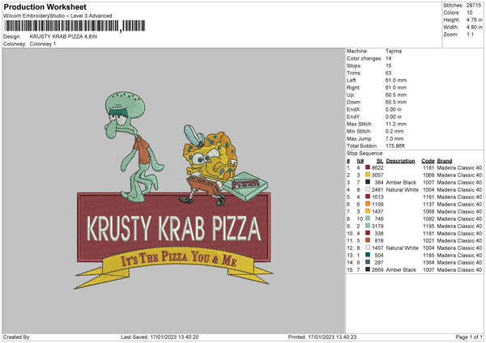The image size is (486, 343).
Task: Click the 'Code' column header
Action: pos(428,161)
